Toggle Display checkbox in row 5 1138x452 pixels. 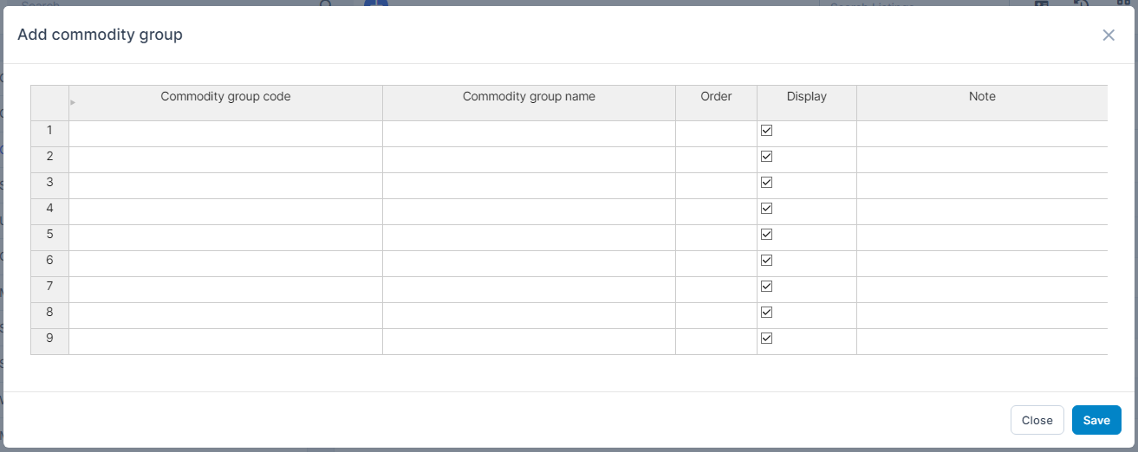point(766,235)
